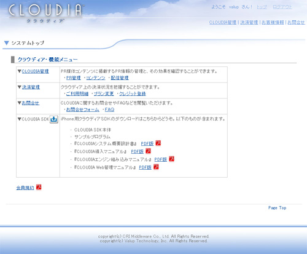
Task: Click the triangle next to CLOUDIA管理 row
Action: pyautogui.click(x=20, y=71)
